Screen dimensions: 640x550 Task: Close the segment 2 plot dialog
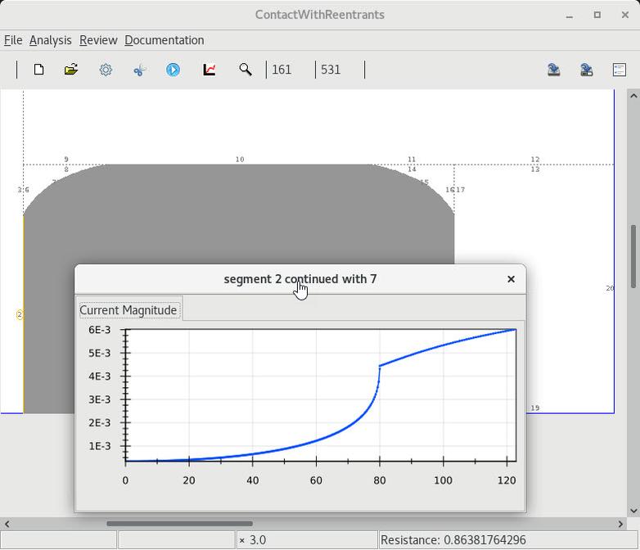pyautogui.click(x=511, y=279)
